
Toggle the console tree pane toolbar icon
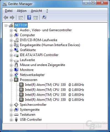coord(21,18)
